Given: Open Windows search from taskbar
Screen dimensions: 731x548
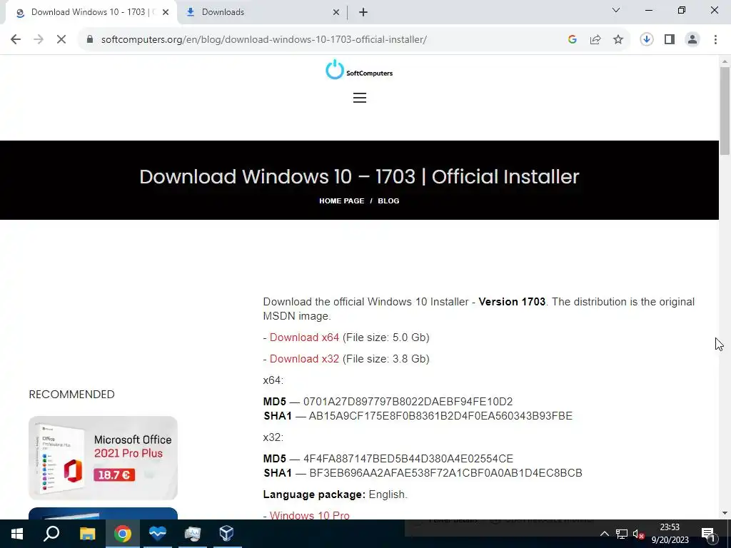Looking at the screenshot, I should (x=51, y=534).
